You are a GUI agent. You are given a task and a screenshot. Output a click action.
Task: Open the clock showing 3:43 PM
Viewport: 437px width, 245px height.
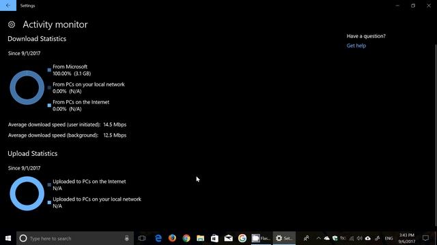(407, 238)
